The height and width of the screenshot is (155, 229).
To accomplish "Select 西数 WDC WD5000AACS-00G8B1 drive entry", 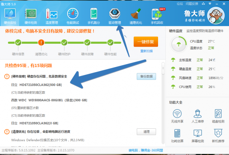I will pos(49,100).
